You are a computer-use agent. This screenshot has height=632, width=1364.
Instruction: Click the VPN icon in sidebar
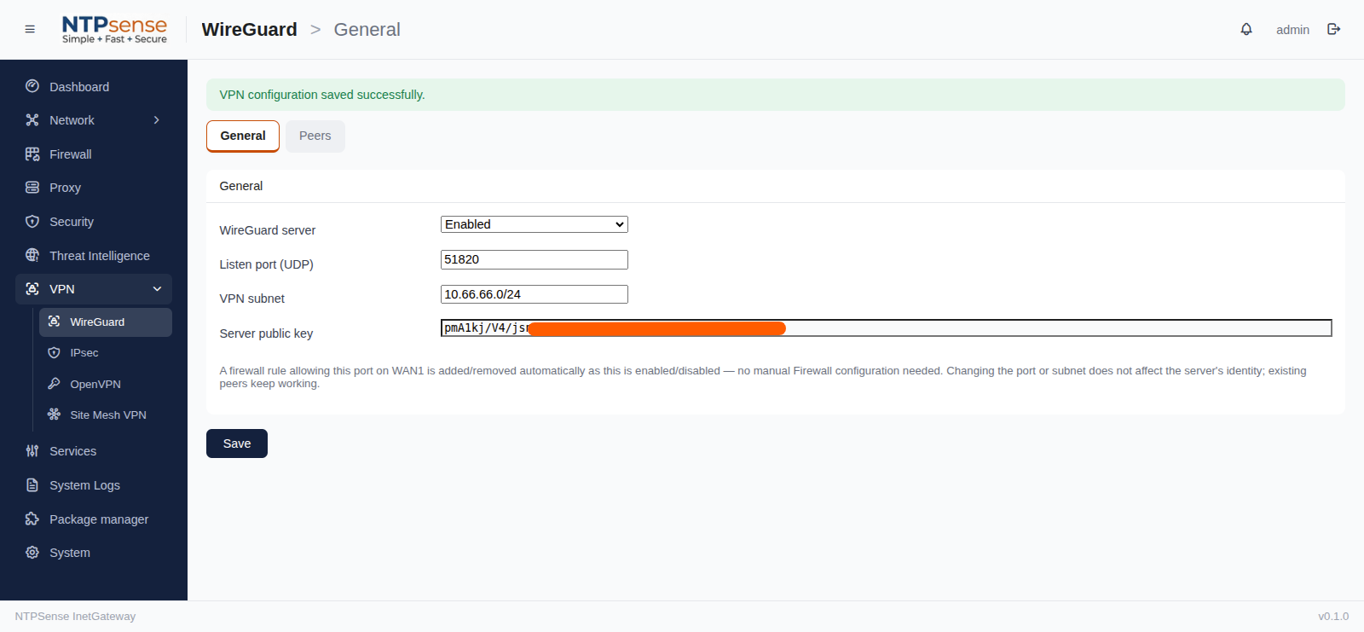click(x=32, y=289)
